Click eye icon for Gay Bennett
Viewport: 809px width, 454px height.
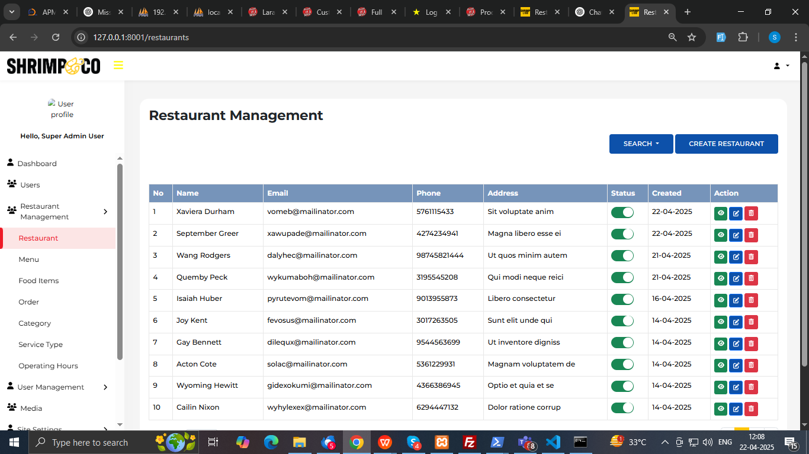pyautogui.click(x=721, y=343)
